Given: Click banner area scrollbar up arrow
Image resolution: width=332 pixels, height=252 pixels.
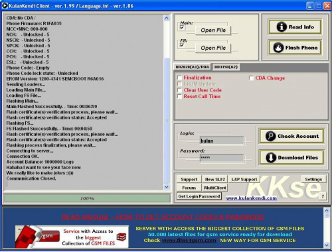Looking at the screenshot, I should pos(327,210).
